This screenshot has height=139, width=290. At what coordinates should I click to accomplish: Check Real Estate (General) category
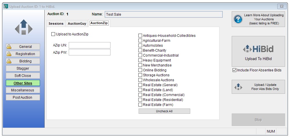[x=140, y=85]
